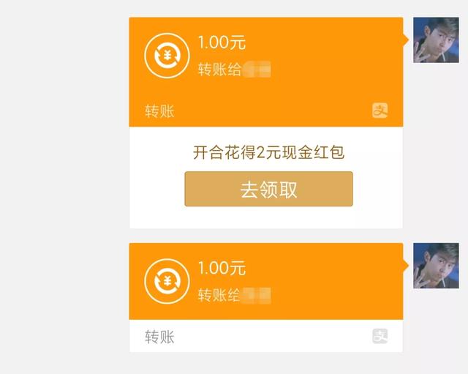Click the gray Alipay logo on the second card

[x=380, y=336]
